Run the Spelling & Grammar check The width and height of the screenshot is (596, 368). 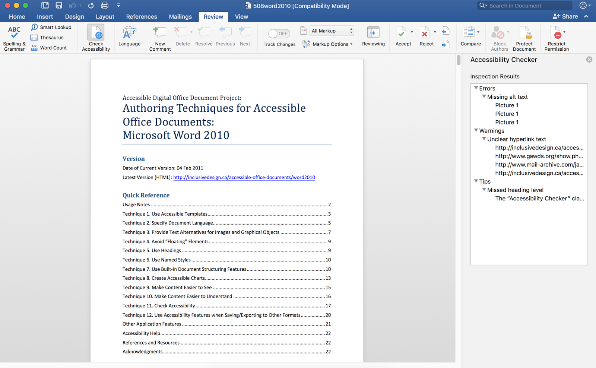point(14,37)
